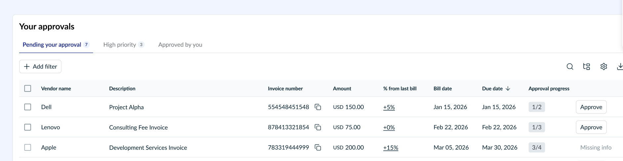This screenshot has height=161, width=623.
Task: Click the Amount column header
Action: [x=342, y=88]
